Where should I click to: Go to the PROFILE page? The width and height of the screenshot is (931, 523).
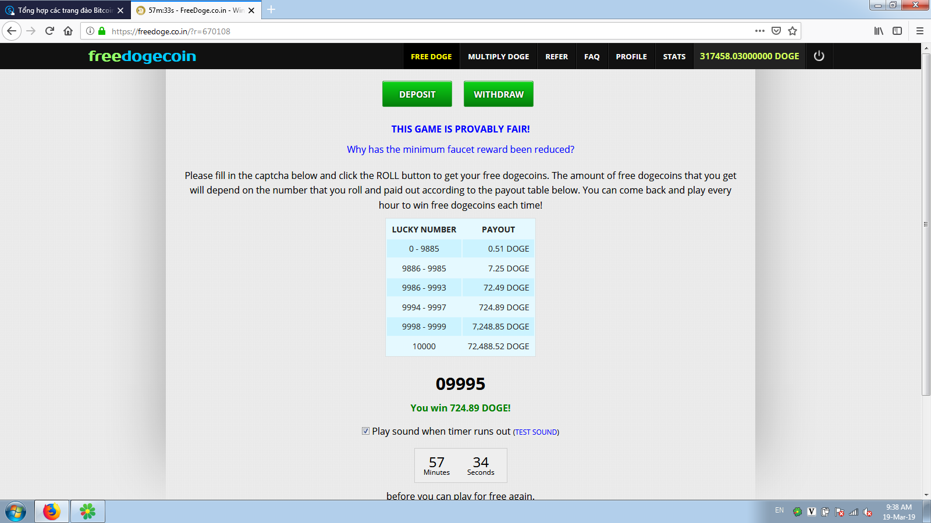tap(631, 56)
